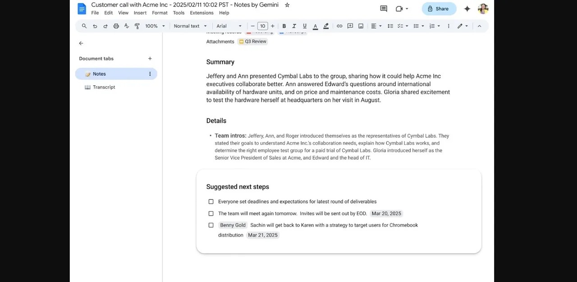The image size is (577, 282).
Task: Toggle italic formatting
Action: pos(294,26)
